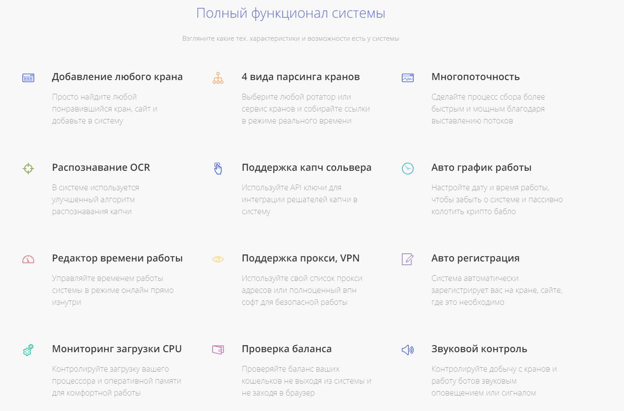Click the subtitle text under the main heading
The width and height of the screenshot is (624, 411).
tap(291, 39)
